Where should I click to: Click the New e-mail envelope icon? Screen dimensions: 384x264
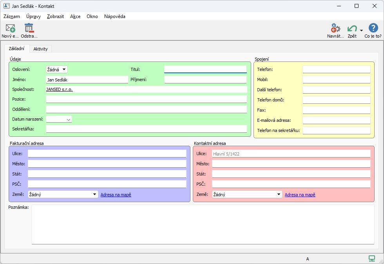(x=10, y=28)
